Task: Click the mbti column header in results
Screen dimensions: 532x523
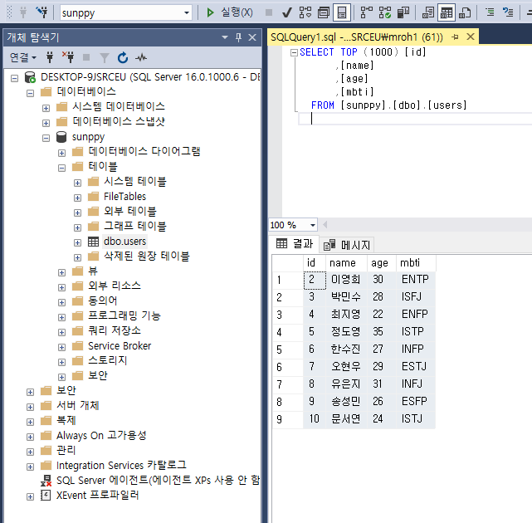Action: click(416, 263)
